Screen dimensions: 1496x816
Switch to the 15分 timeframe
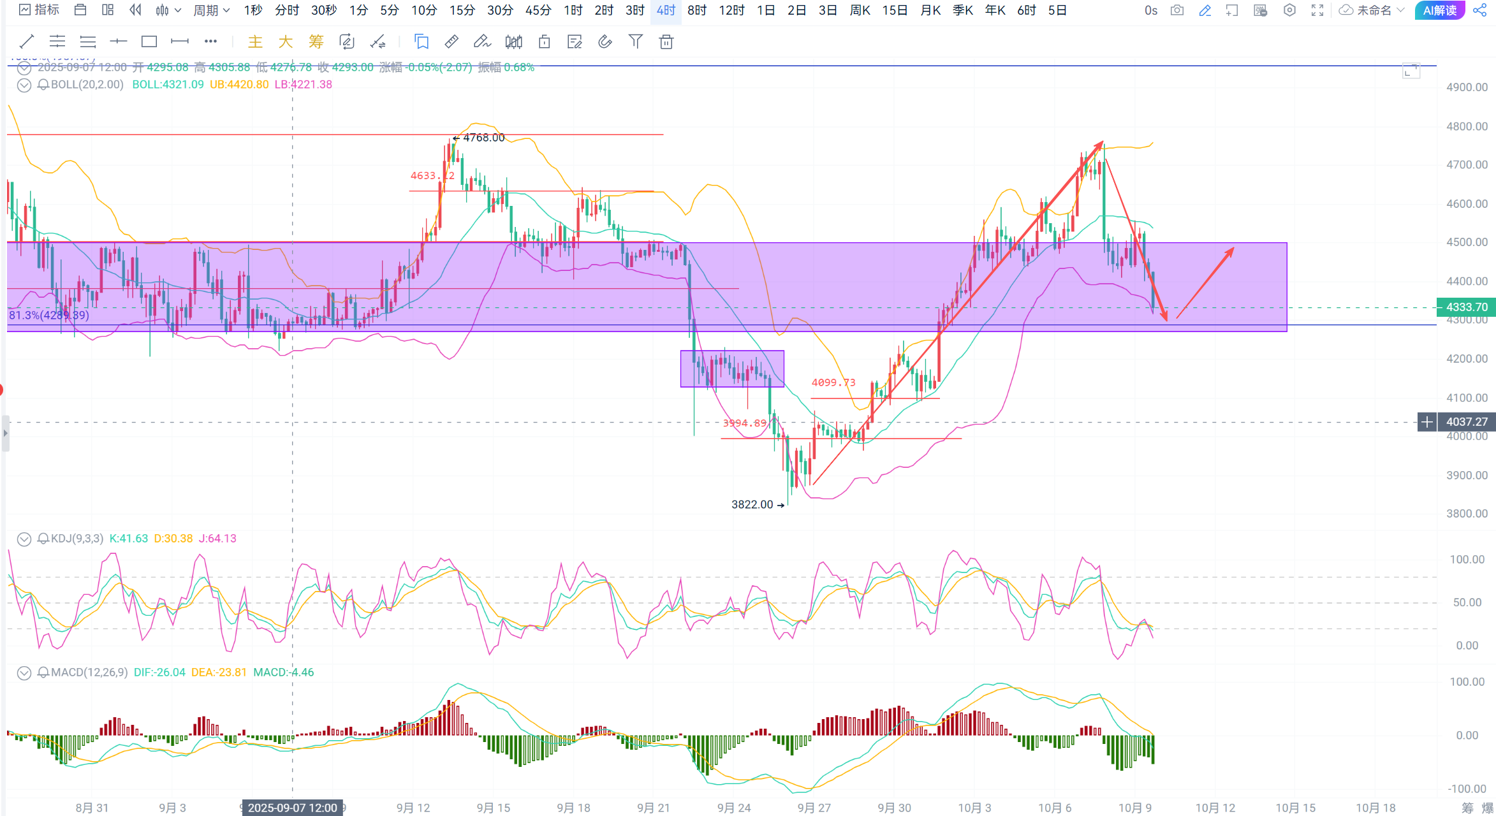pyautogui.click(x=462, y=10)
